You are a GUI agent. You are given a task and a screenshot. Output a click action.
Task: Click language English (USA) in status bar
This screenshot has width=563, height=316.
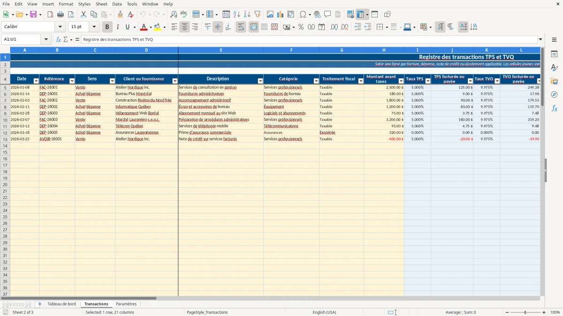coord(324,312)
